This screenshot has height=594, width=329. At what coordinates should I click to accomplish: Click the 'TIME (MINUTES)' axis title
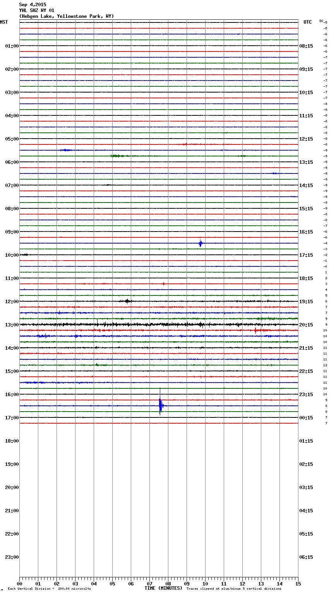pyautogui.click(x=163, y=588)
